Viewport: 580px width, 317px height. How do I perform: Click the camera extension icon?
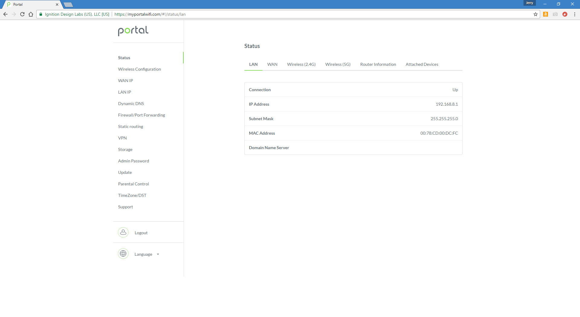(x=555, y=14)
